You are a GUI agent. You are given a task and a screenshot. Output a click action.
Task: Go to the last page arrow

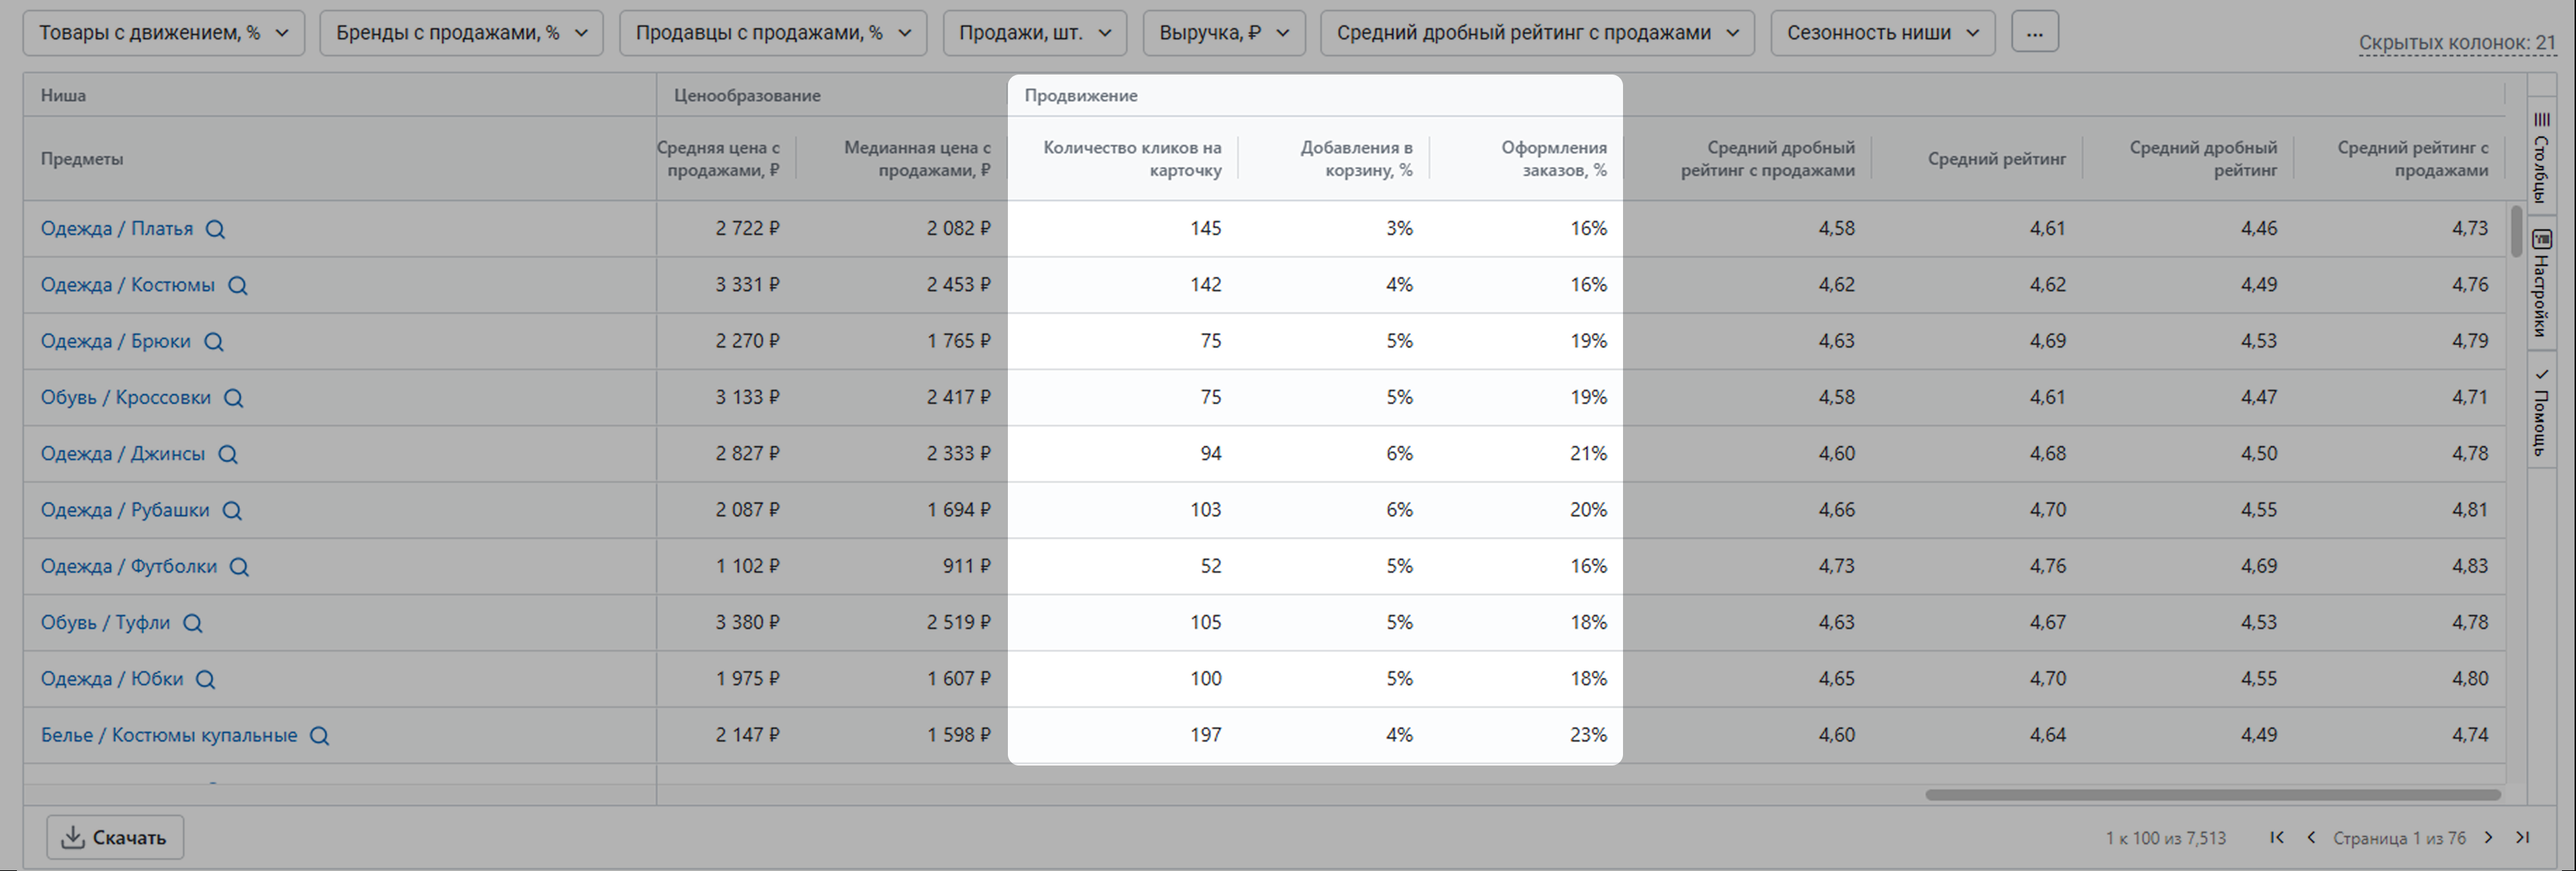tap(2523, 838)
